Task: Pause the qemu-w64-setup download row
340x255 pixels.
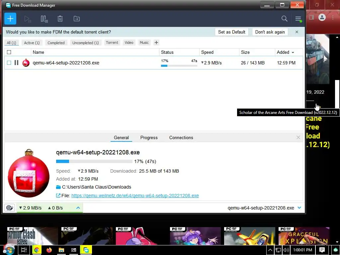Action: coord(16,63)
